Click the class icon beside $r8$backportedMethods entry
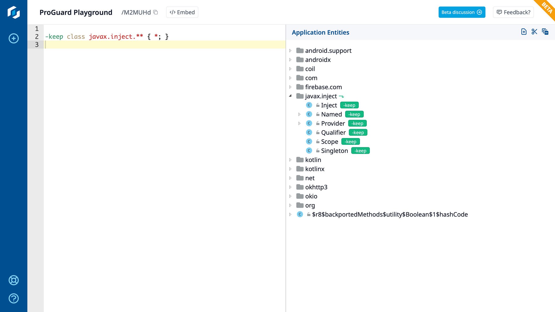This screenshot has height=312, width=555. [300, 214]
